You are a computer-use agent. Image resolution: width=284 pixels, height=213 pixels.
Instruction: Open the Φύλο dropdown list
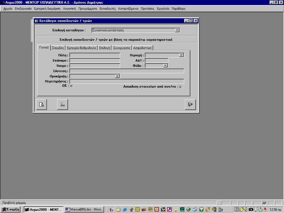click(x=166, y=66)
